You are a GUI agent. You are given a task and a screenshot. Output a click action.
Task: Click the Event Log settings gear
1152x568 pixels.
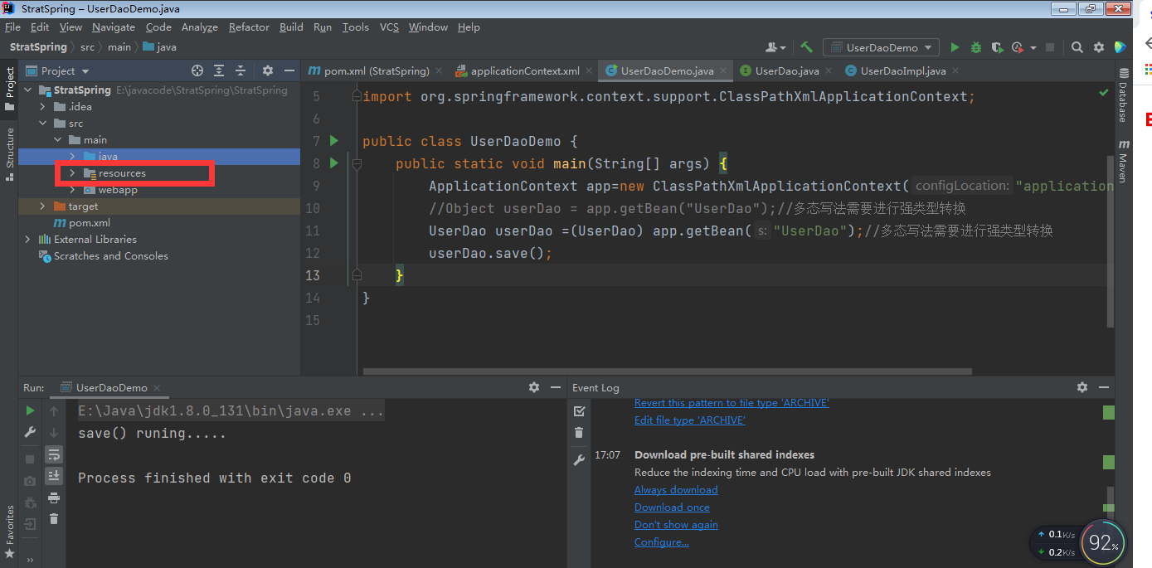point(1082,387)
